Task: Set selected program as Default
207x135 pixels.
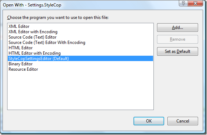Action: pyautogui.click(x=177, y=51)
